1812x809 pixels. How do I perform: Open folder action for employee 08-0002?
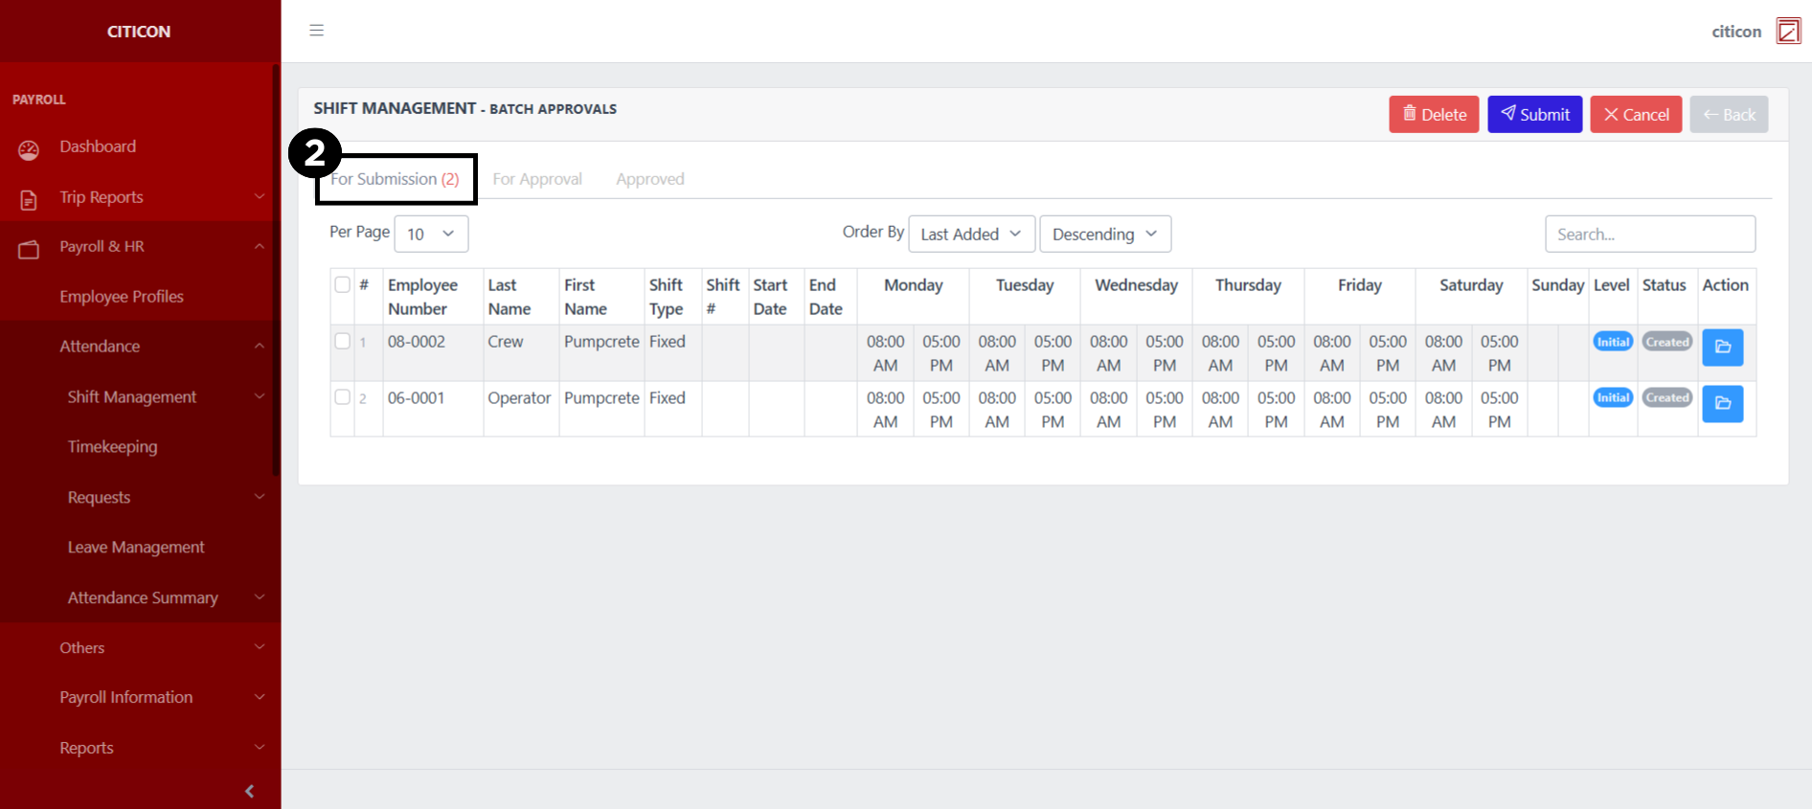tap(1722, 348)
